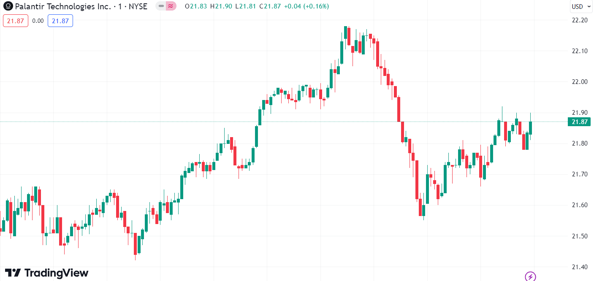Click the blue 21.87 buy price button
The height and width of the screenshot is (281, 594).
[60, 21]
